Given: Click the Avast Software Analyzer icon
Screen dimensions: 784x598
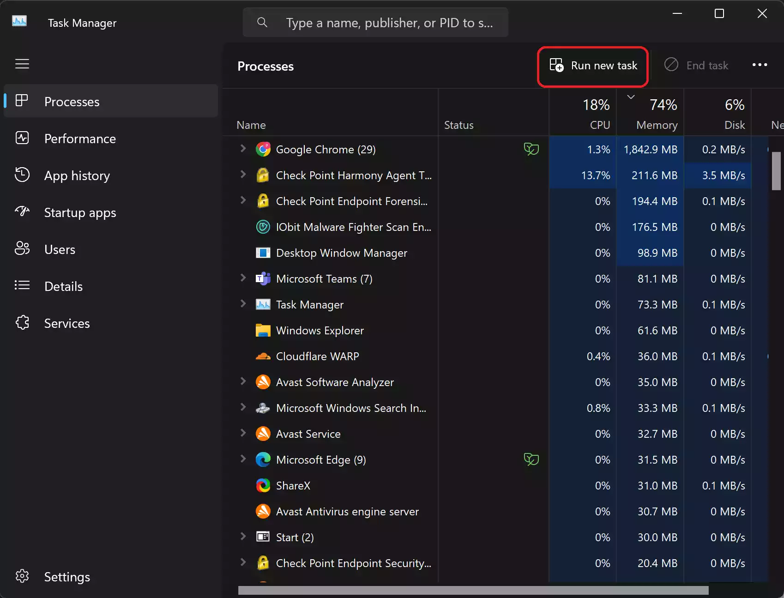Looking at the screenshot, I should [263, 382].
